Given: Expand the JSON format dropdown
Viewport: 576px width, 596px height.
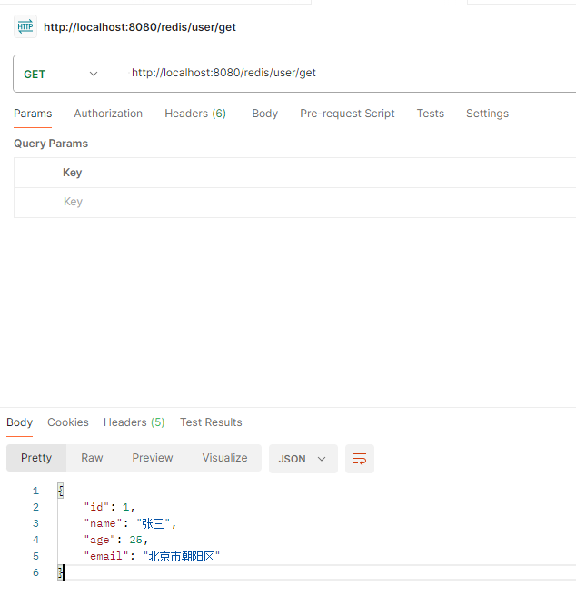Looking at the screenshot, I should coord(303,459).
